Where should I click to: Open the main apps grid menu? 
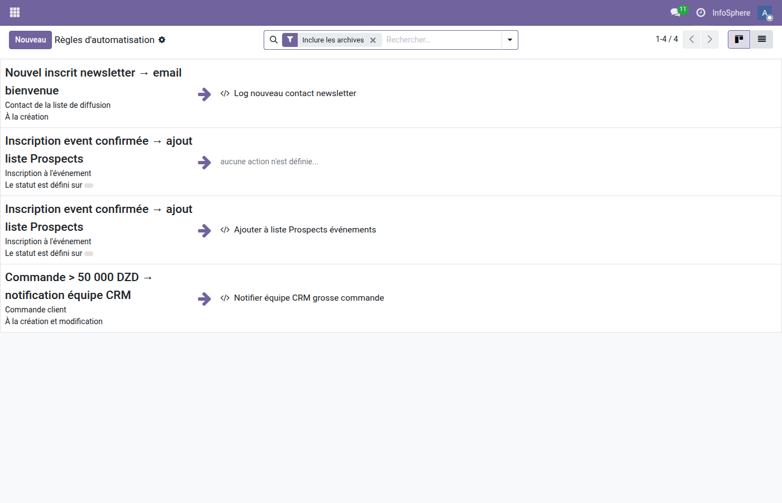[x=15, y=12]
